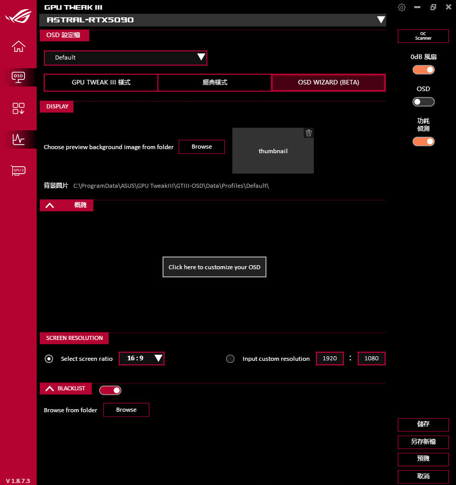Screen dimensions: 456x485
Task: Open the monitor graph sidebar icon
Action: coord(18,139)
